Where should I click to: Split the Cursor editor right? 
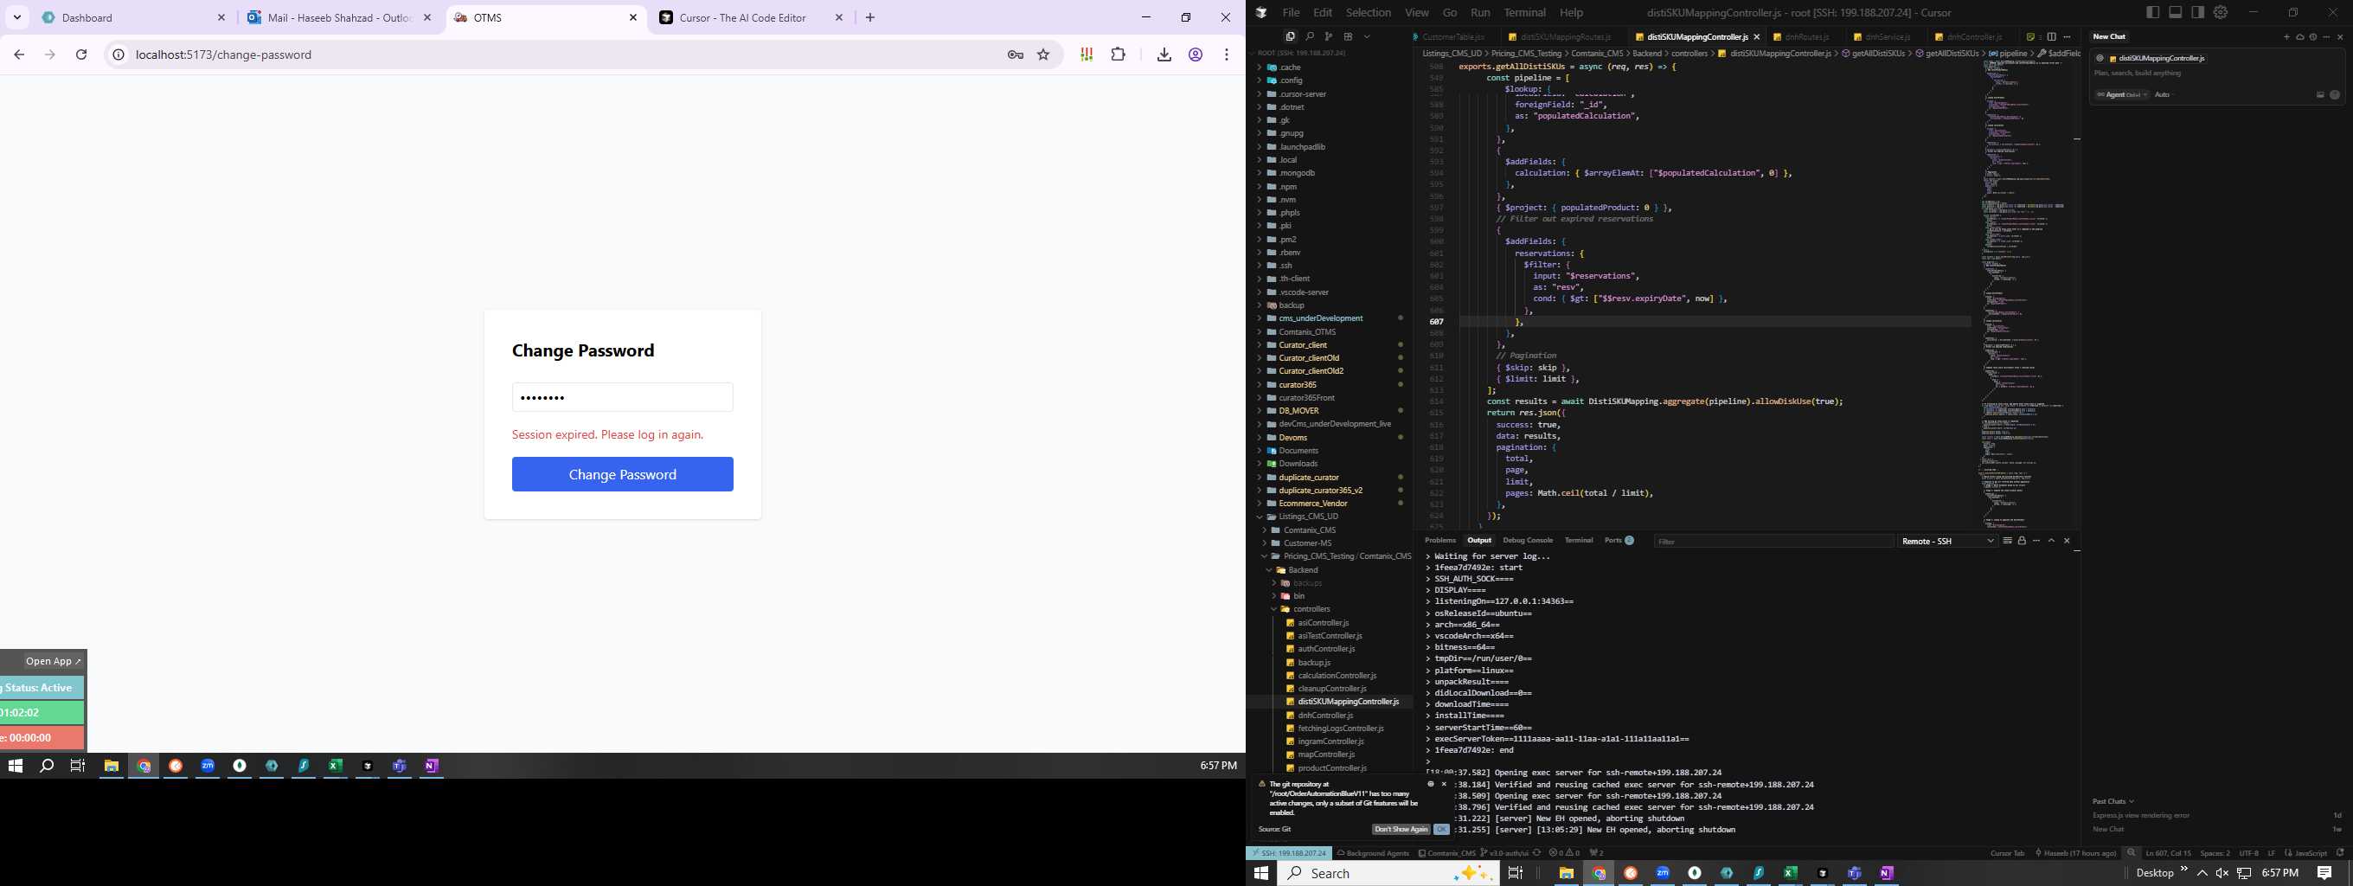pyautogui.click(x=2052, y=37)
